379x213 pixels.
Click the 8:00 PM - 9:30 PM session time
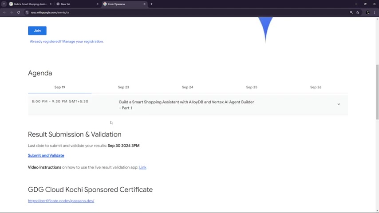[60, 101]
